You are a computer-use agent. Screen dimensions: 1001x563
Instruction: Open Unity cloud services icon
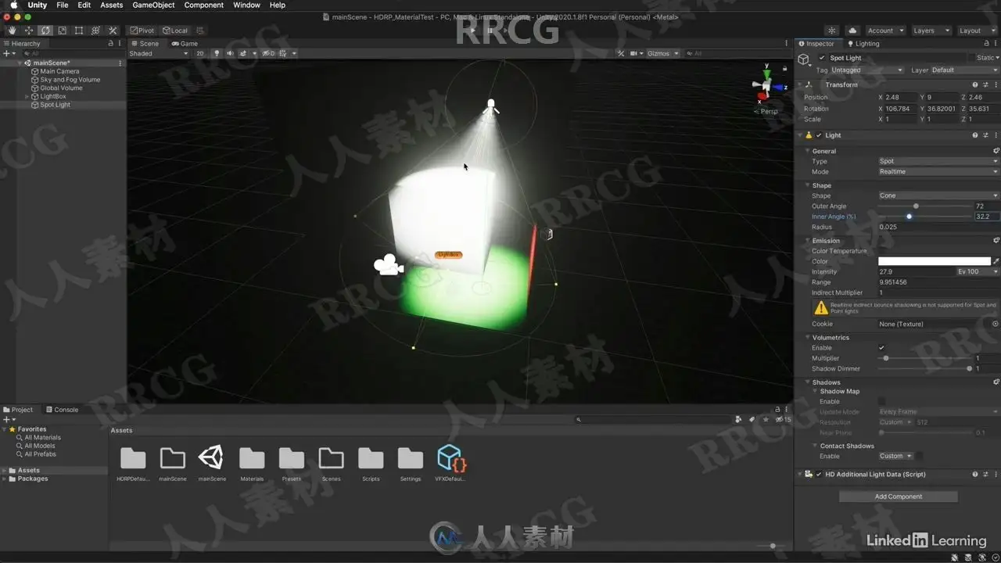tap(852, 30)
